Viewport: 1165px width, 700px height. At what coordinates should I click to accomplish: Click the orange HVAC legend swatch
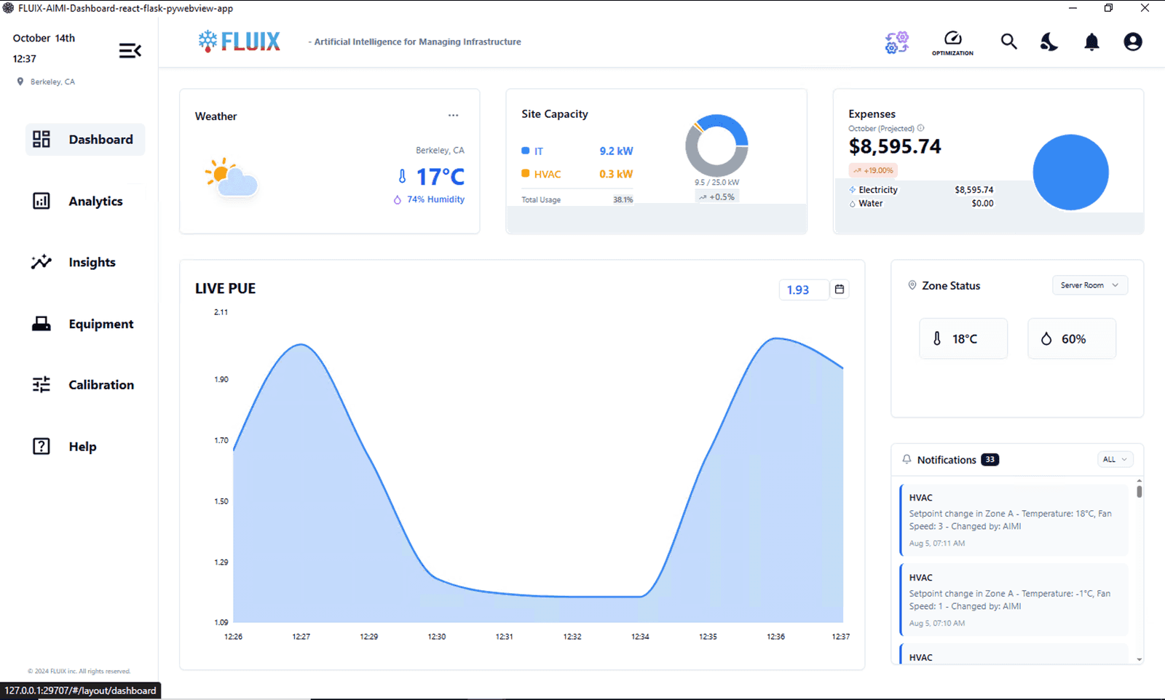pyautogui.click(x=525, y=173)
